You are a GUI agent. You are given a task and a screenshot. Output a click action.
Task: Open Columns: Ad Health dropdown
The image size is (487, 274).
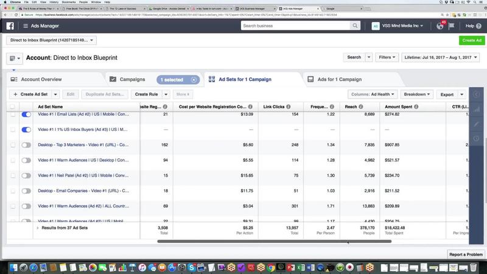coord(373,94)
